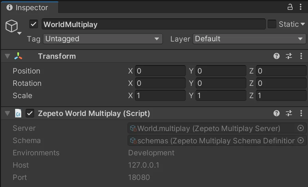308x187 pixels.
Task: Click the Host value 127.0.0.1
Action: pos(144,165)
